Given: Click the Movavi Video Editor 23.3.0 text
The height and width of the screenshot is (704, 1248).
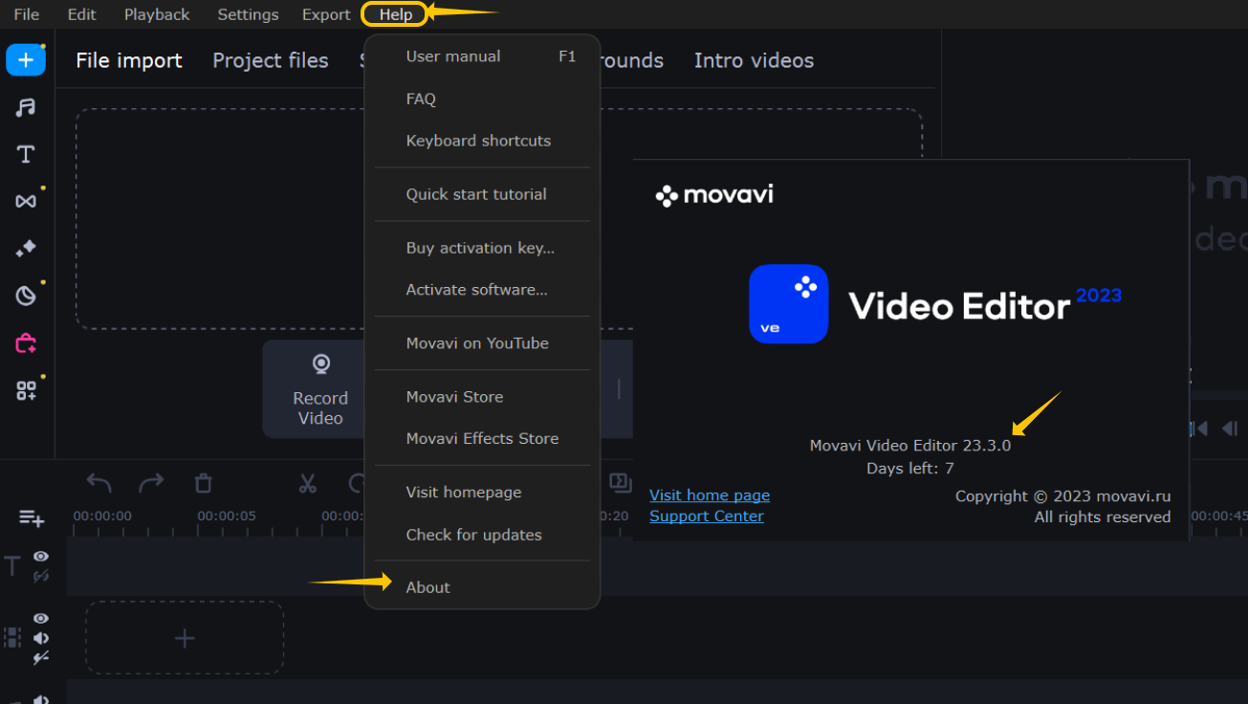Looking at the screenshot, I should click(910, 446).
